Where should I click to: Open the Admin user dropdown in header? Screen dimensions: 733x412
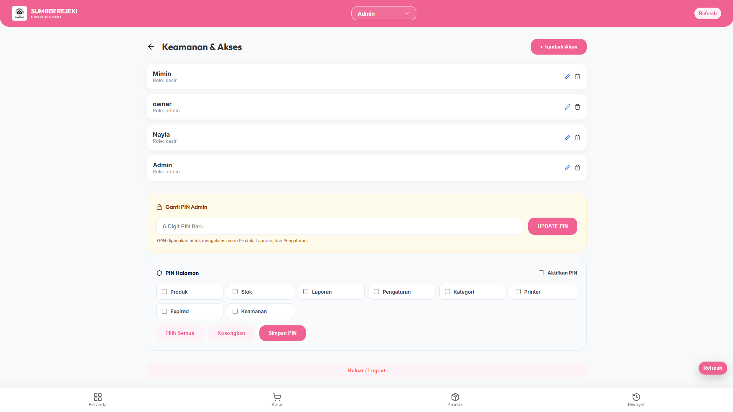(x=383, y=13)
